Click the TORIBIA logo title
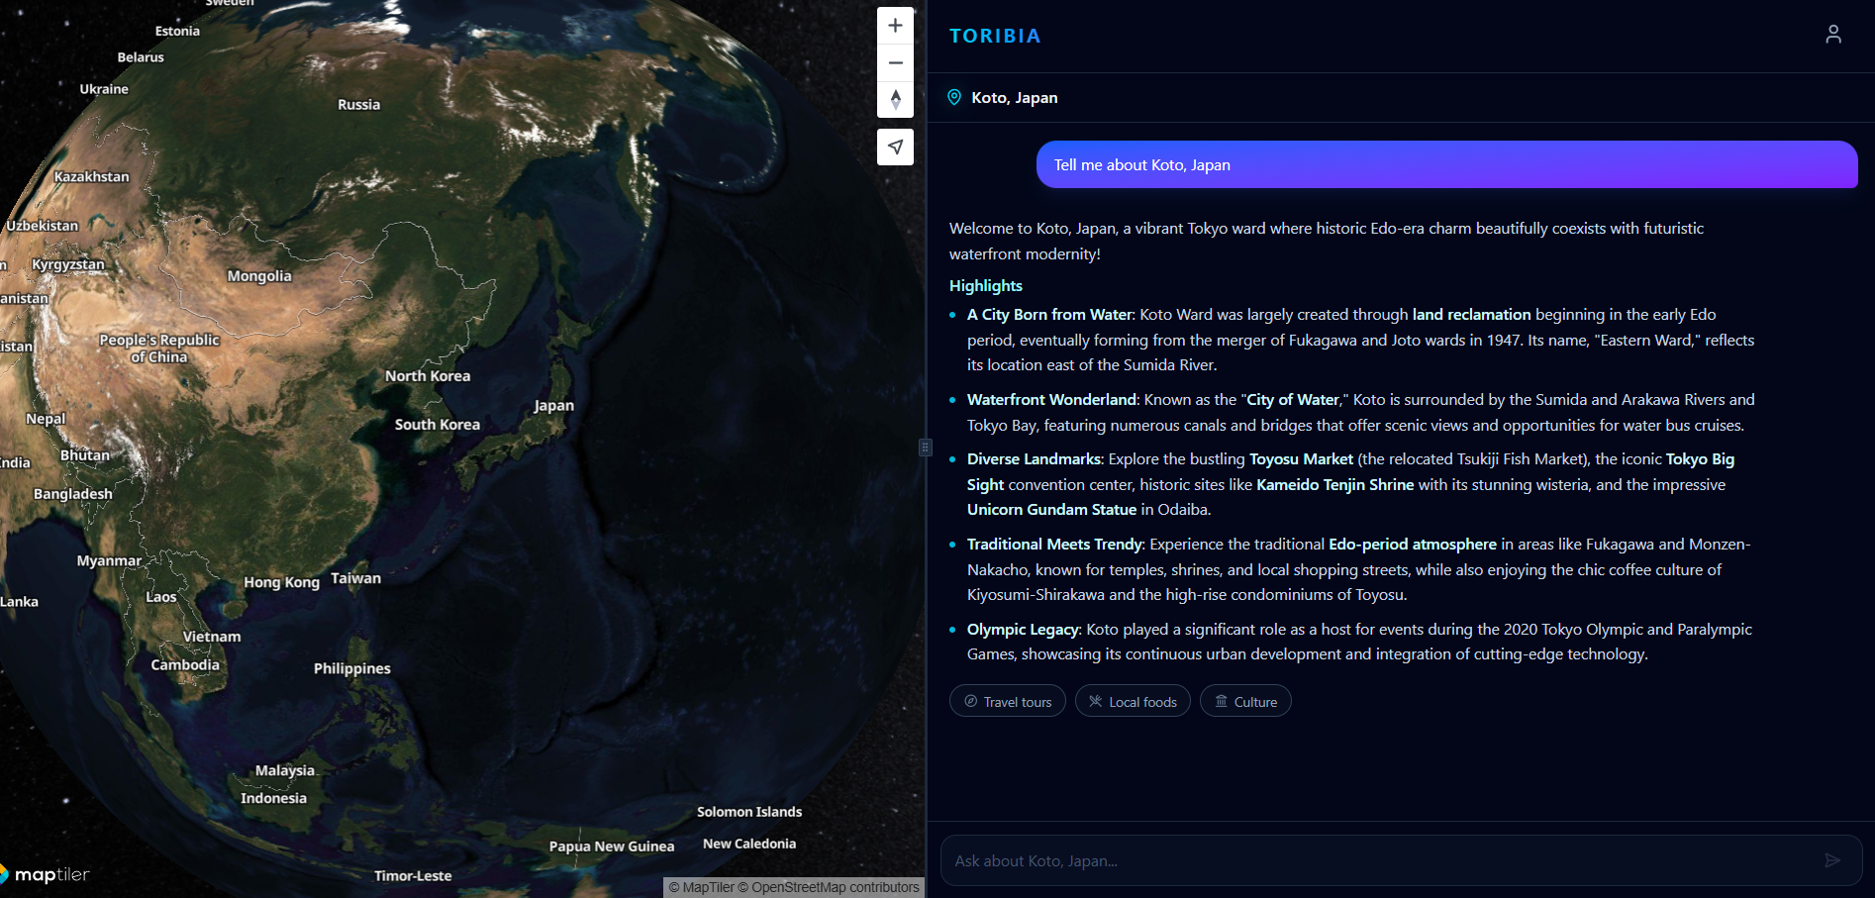This screenshot has width=1875, height=898. tap(995, 36)
